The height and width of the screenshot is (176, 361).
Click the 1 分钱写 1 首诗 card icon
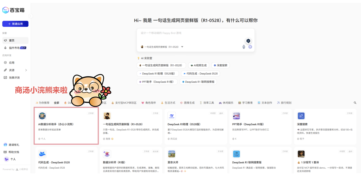point(301,154)
